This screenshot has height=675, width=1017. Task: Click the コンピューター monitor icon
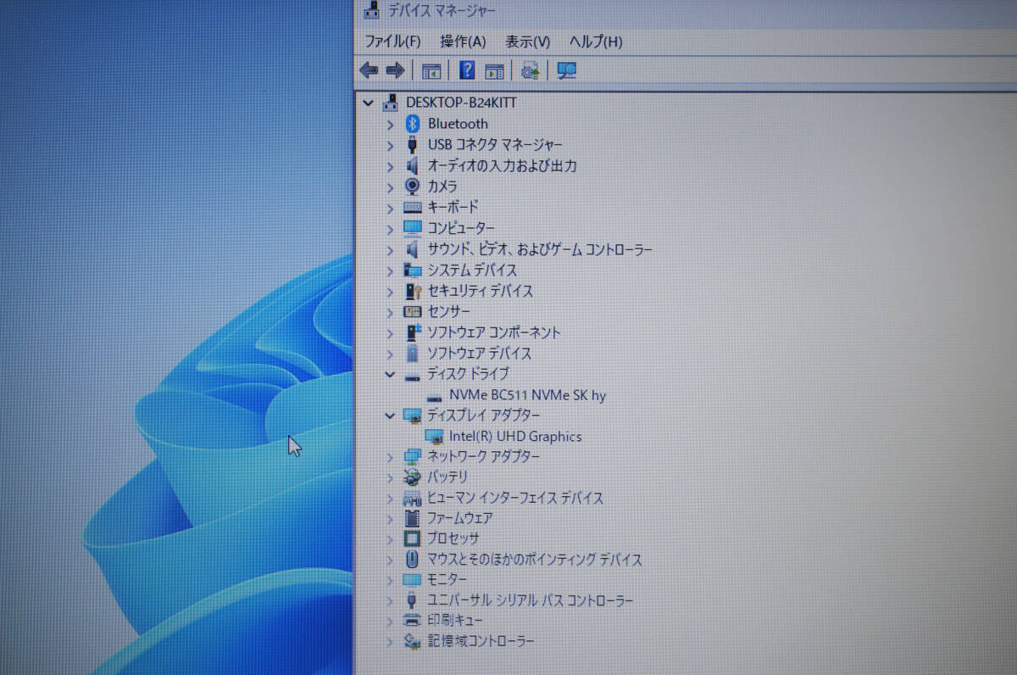[413, 228]
